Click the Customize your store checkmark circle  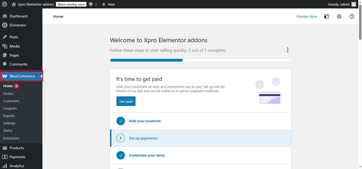pyautogui.click(x=121, y=155)
